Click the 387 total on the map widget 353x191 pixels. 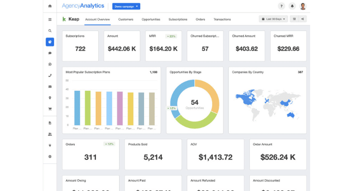point(300,72)
